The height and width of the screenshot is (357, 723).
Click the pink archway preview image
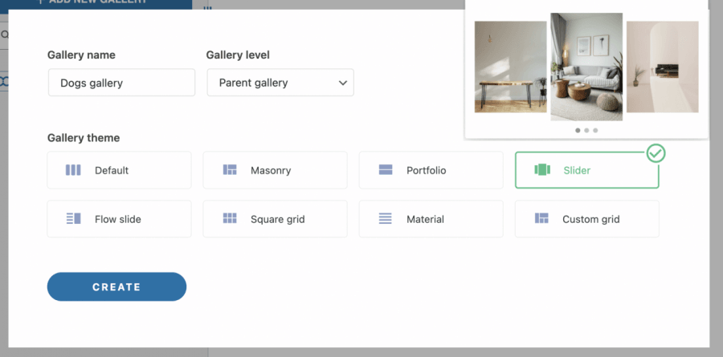point(662,67)
